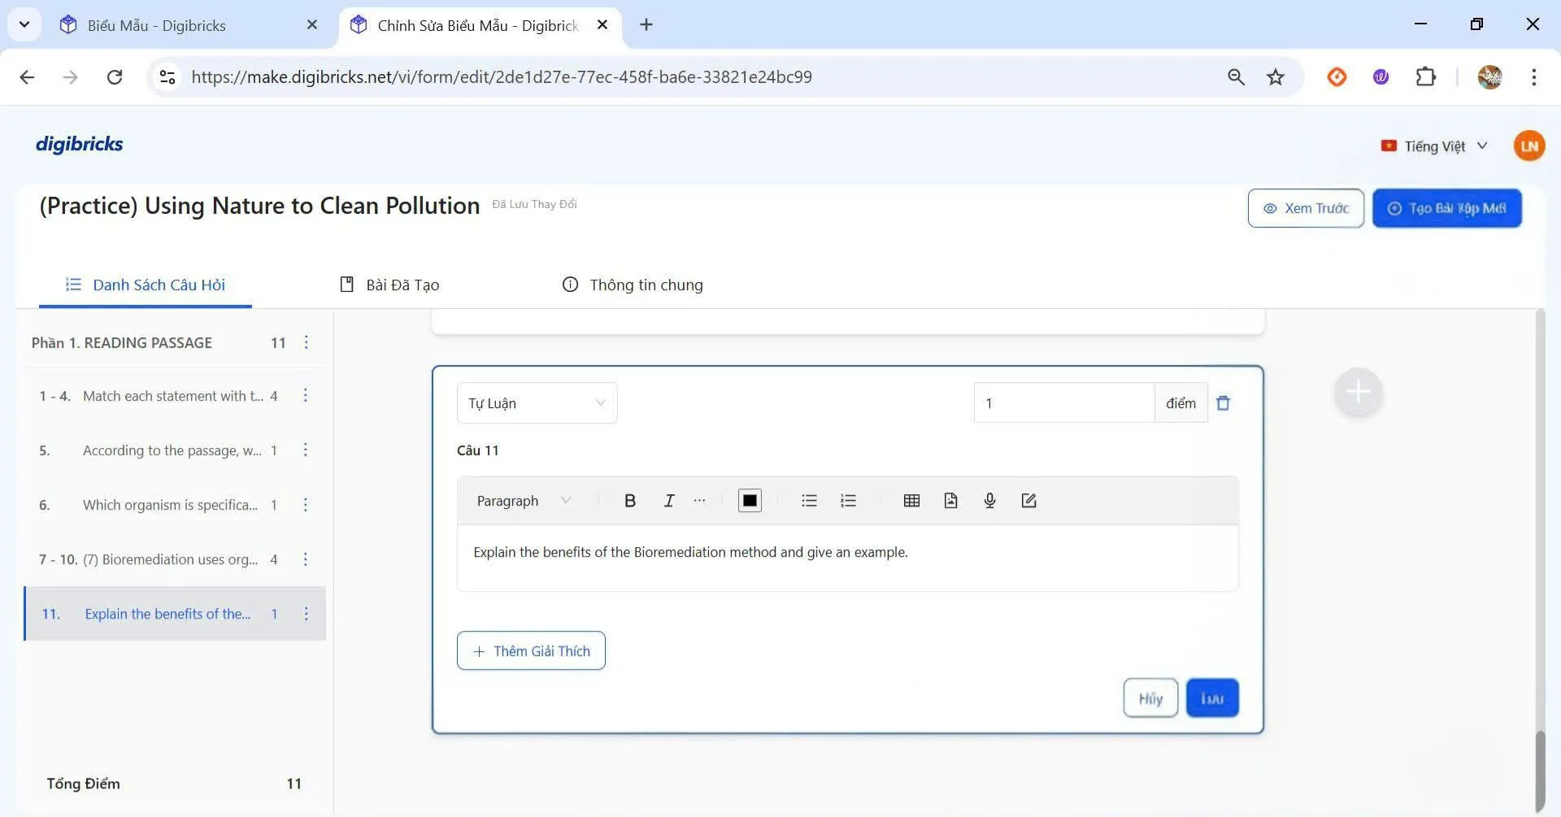1561x817 pixels.
Task: Insert a table into question
Action: click(911, 501)
